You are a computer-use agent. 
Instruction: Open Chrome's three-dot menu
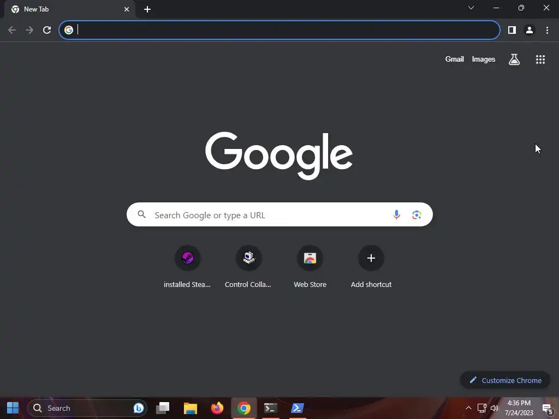547,30
